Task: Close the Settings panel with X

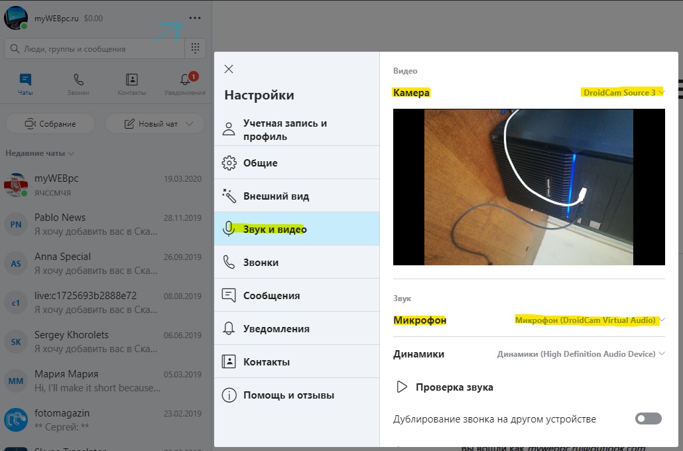Action: click(x=229, y=69)
